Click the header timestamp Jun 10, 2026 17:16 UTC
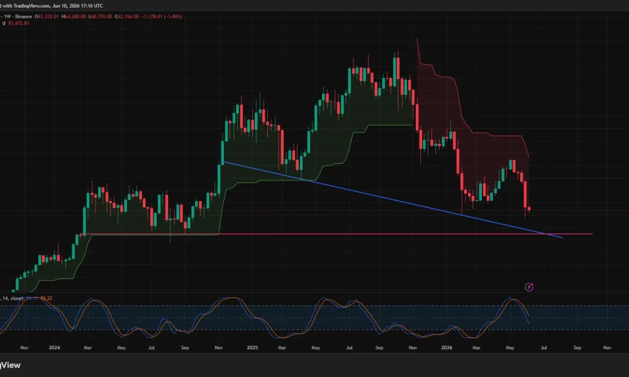 click(77, 6)
